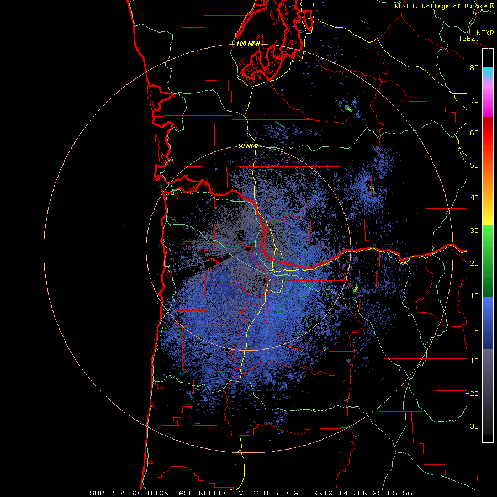Click the "NEXLAB-College of DuPage" header text
The height and width of the screenshot is (497, 497).
tap(441, 6)
